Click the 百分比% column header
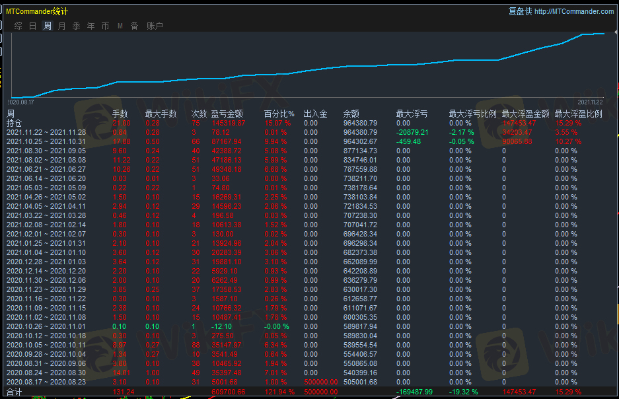 point(279,114)
